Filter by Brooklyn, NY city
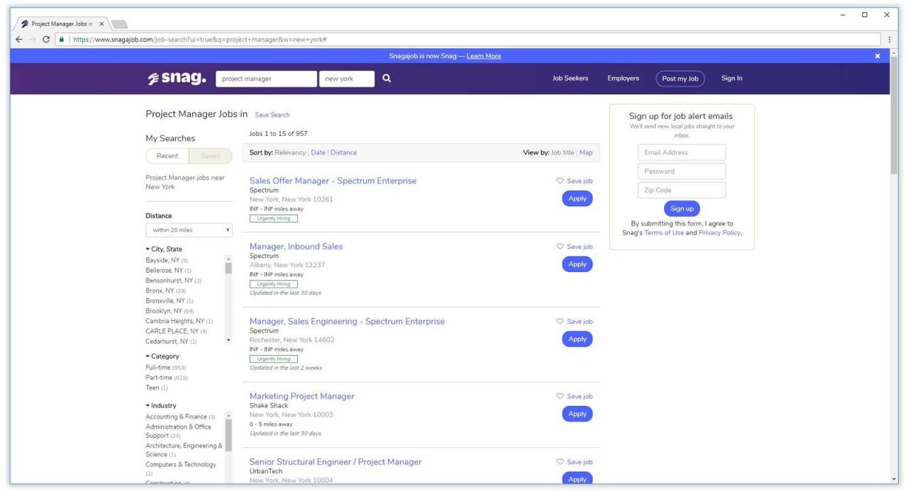This screenshot has height=491, width=908. coord(170,311)
